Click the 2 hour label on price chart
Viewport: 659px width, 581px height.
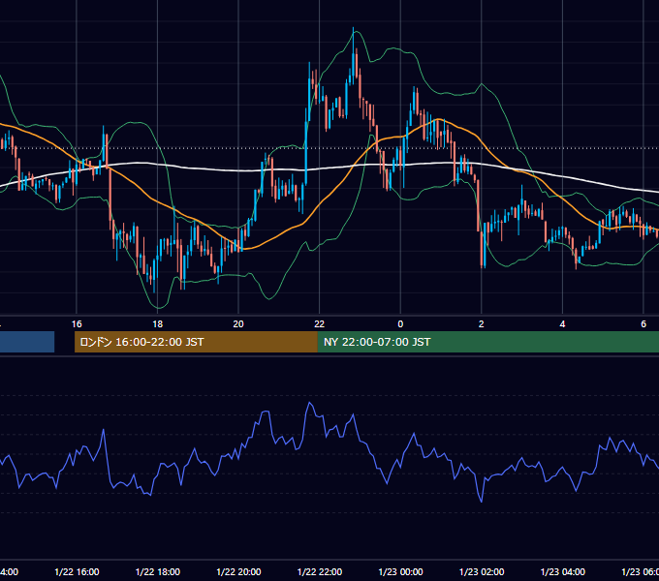click(x=482, y=324)
